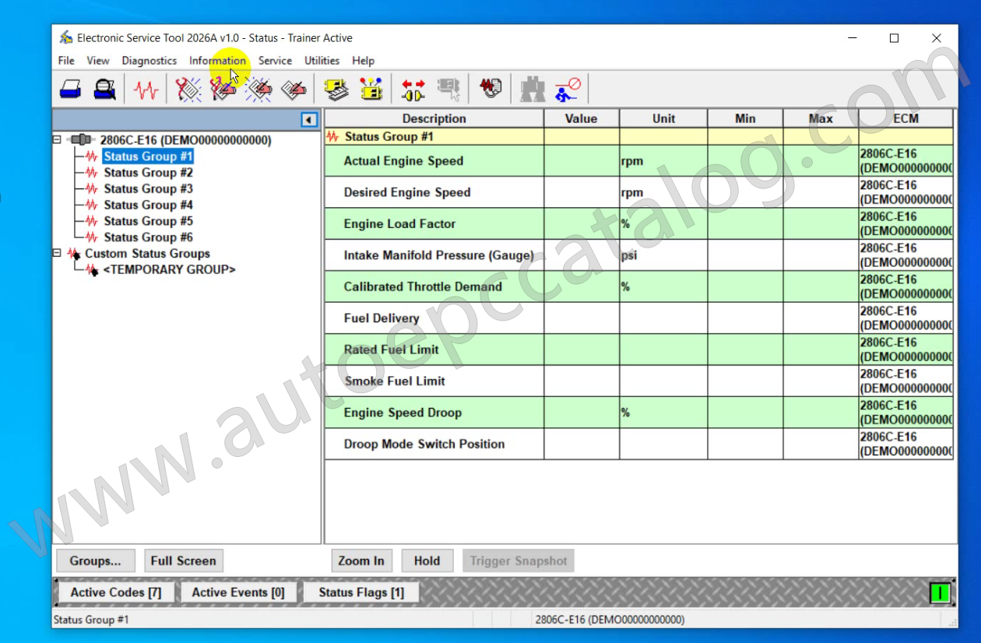981x643 pixels.
Task: Click the Custom Status Groups node icon
Action: tap(74, 254)
